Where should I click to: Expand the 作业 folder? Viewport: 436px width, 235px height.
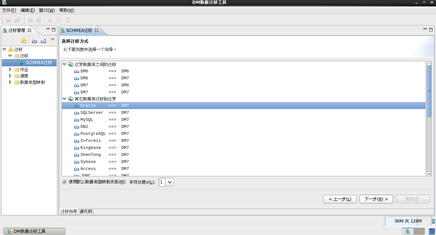click(x=10, y=69)
